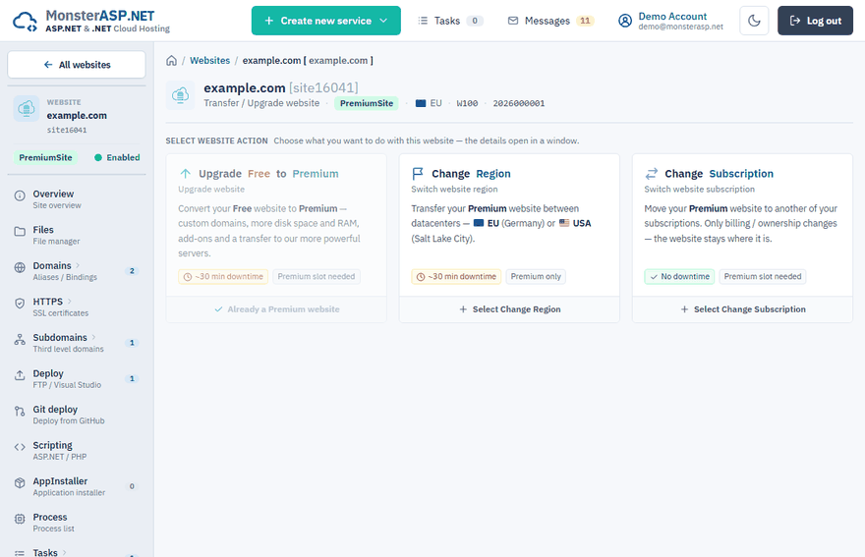Screen dimensions: 865x557
Task: Go back to All websites
Action: point(77,65)
